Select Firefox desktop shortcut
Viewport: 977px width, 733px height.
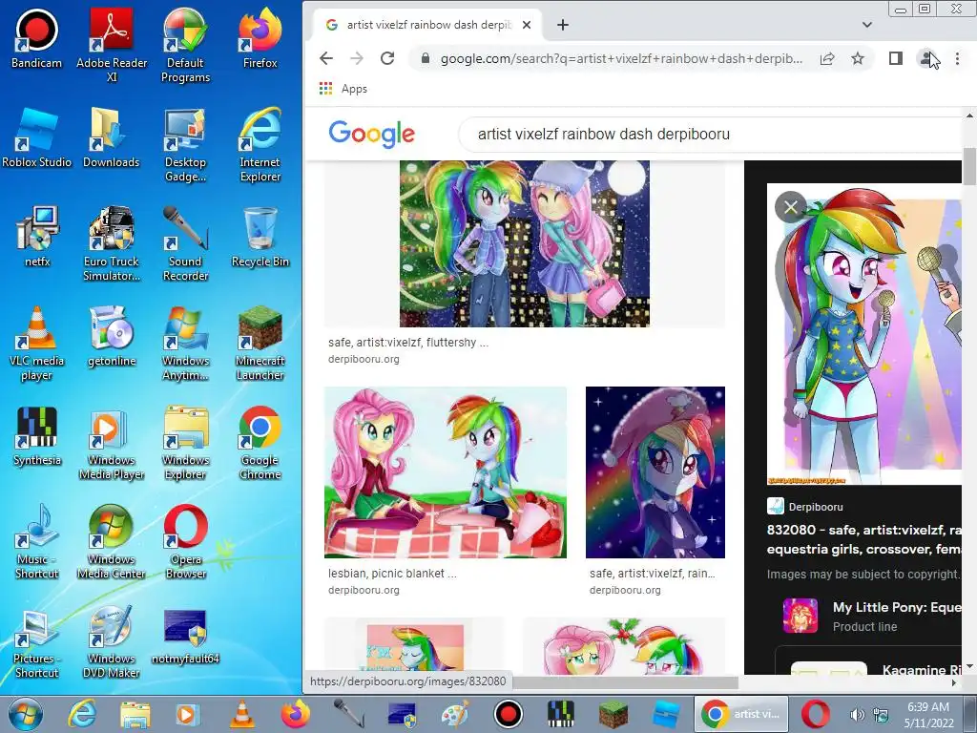260,38
